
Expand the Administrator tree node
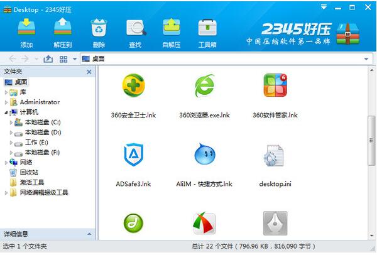pyautogui.click(x=6, y=102)
